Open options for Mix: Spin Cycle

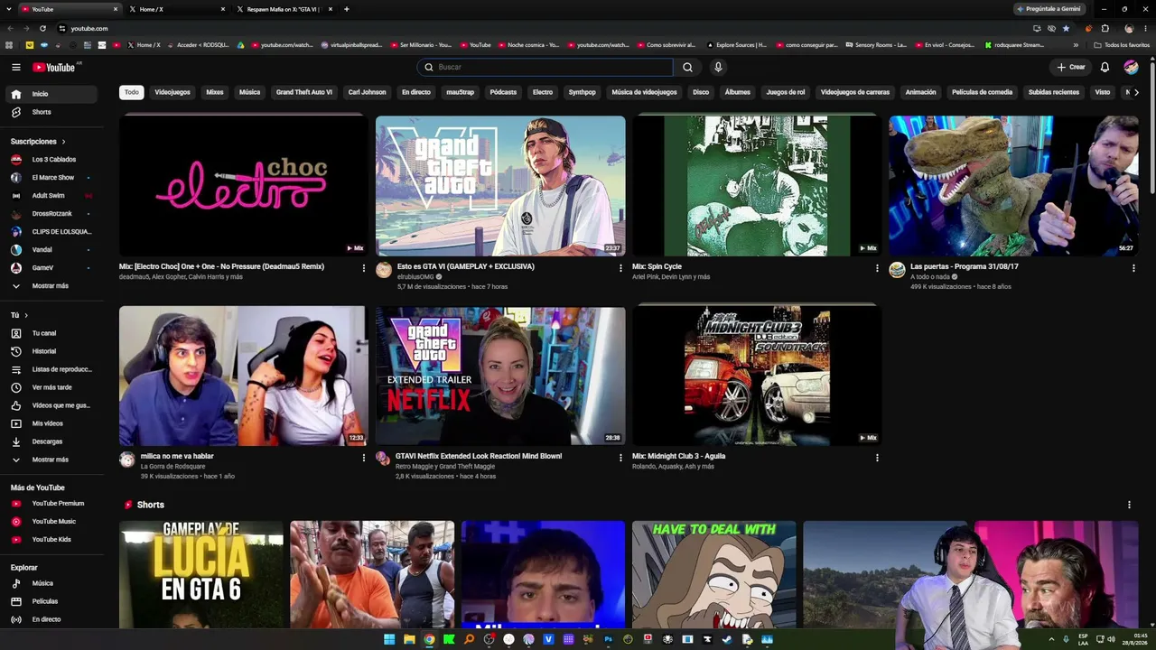pyautogui.click(x=877, y=268)
